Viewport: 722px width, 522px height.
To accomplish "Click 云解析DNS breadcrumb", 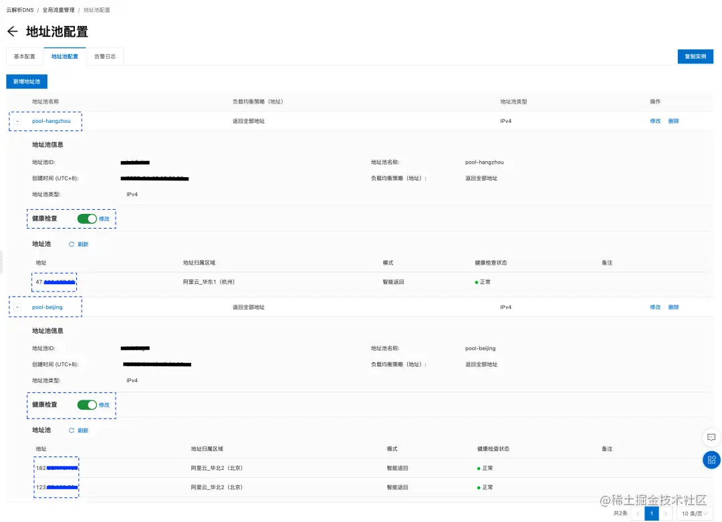I will pyautogui.click(x=20, y=9).
